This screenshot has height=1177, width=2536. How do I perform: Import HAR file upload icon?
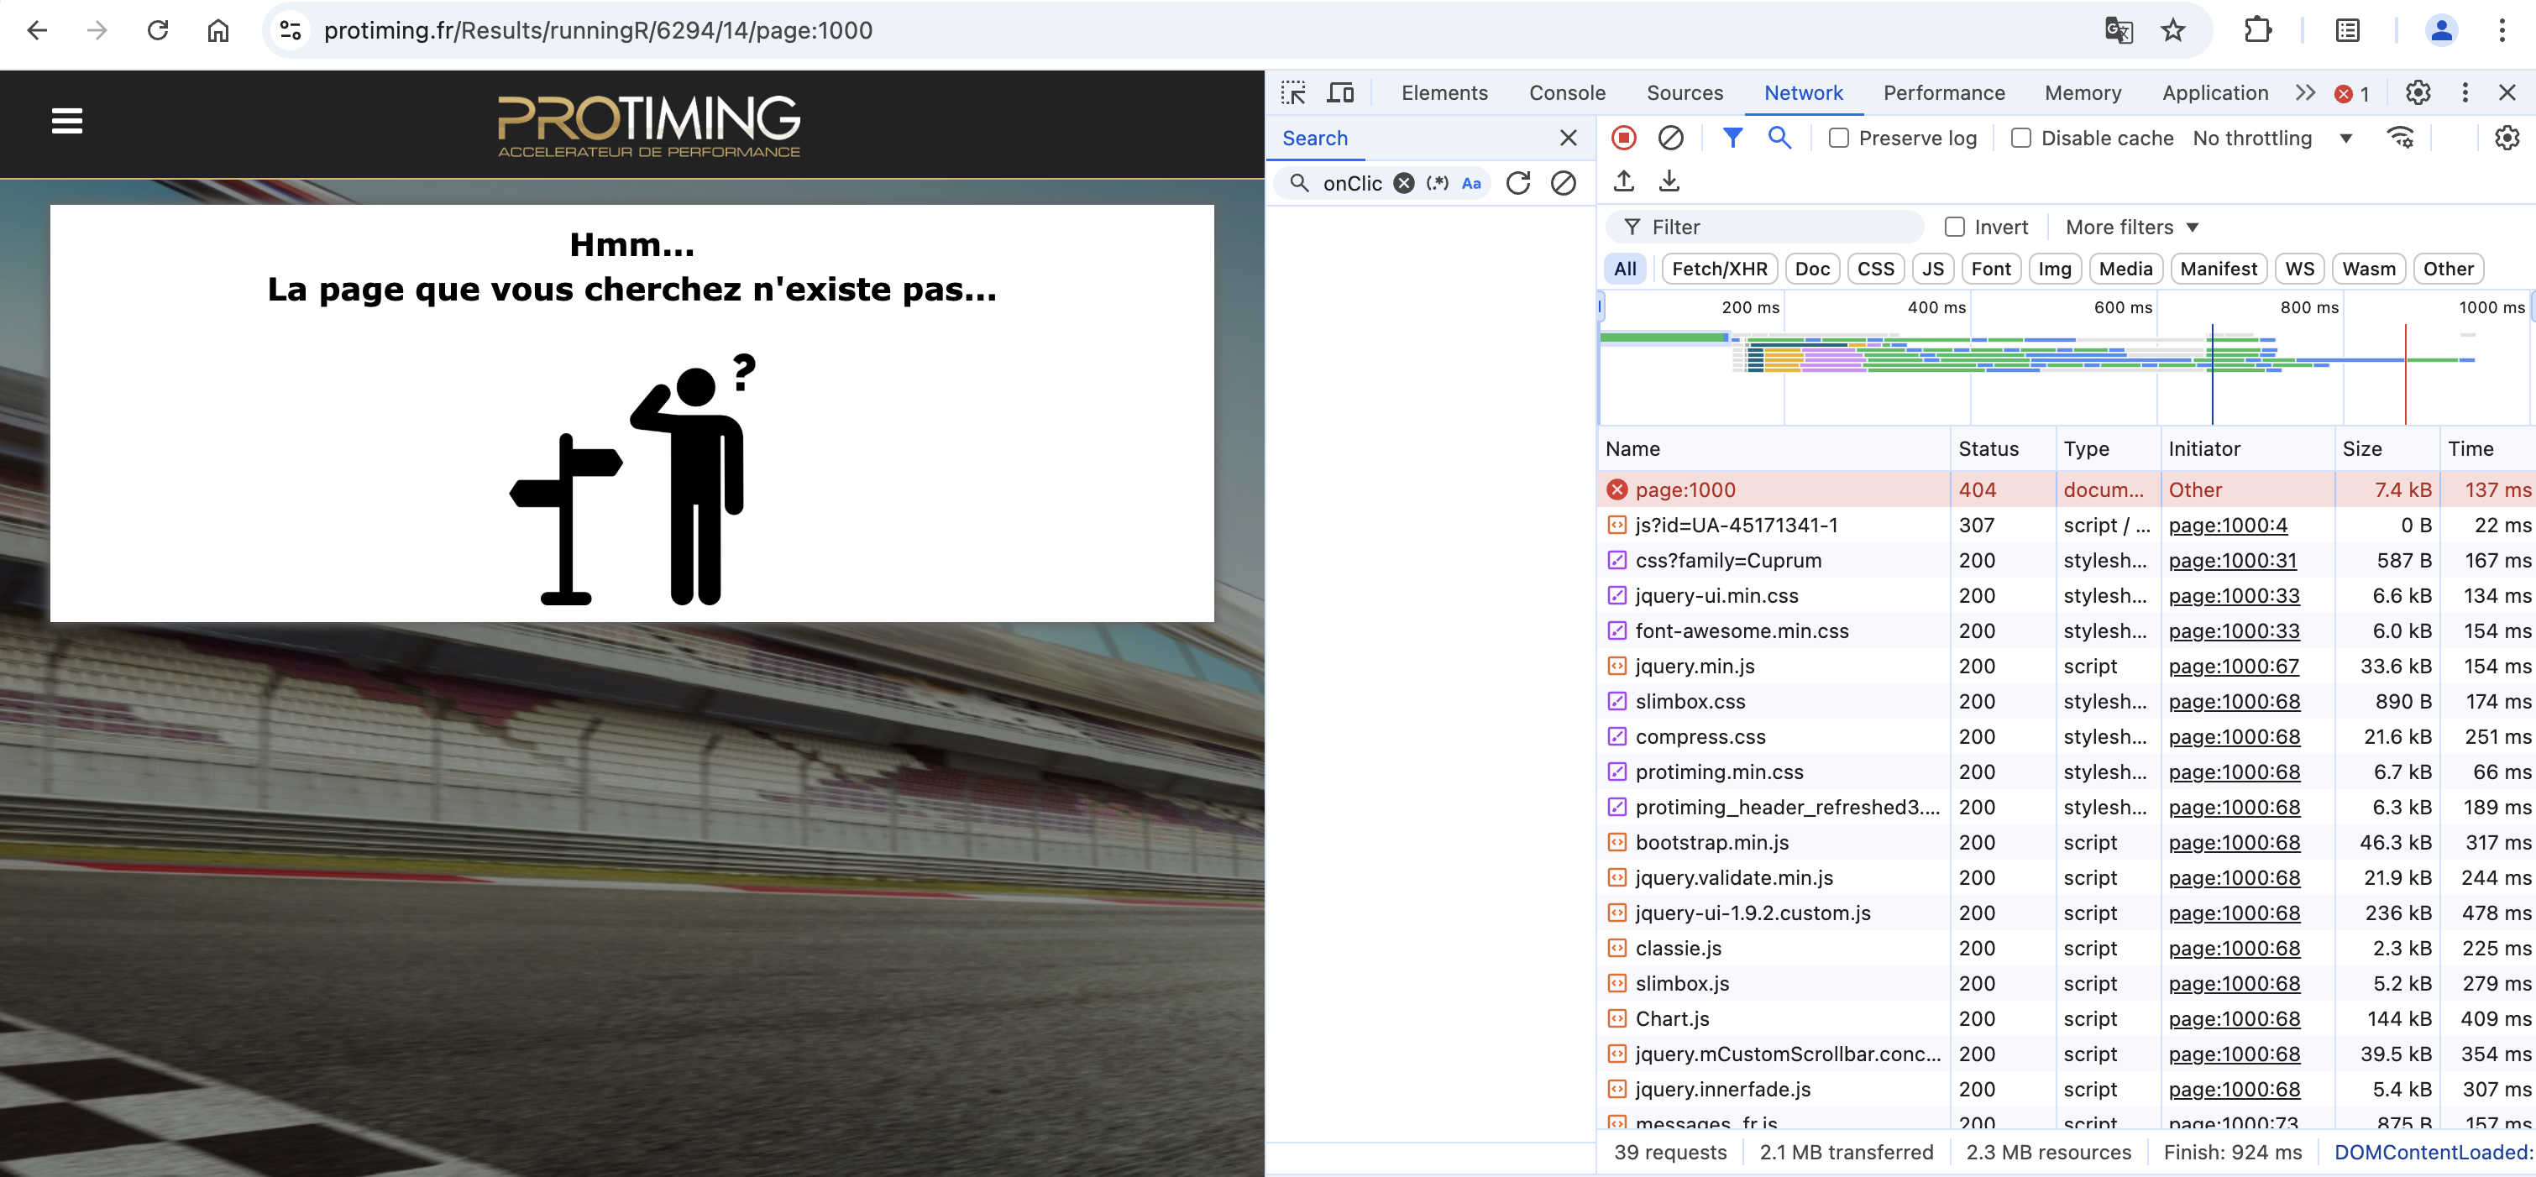tap(1624, 181)
